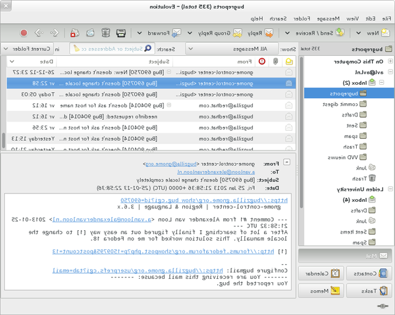395x315 pixels.
Task: Click the delete message trash icon in toolbar
Action: tap(106, 32)
